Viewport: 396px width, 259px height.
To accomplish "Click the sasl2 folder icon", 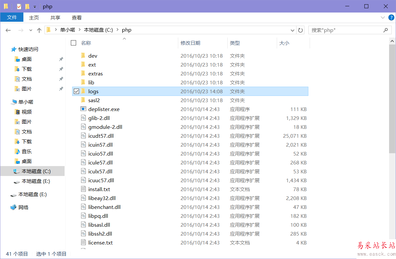I will (x=83, y=100).
